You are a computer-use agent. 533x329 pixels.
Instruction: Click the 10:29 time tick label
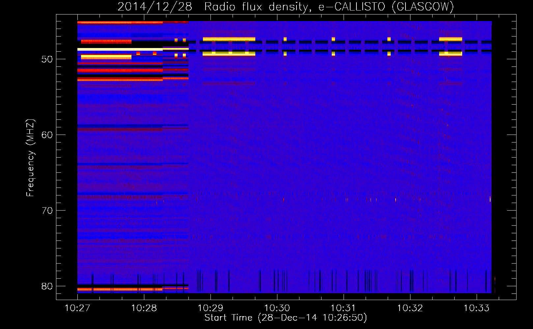[210, 308]
